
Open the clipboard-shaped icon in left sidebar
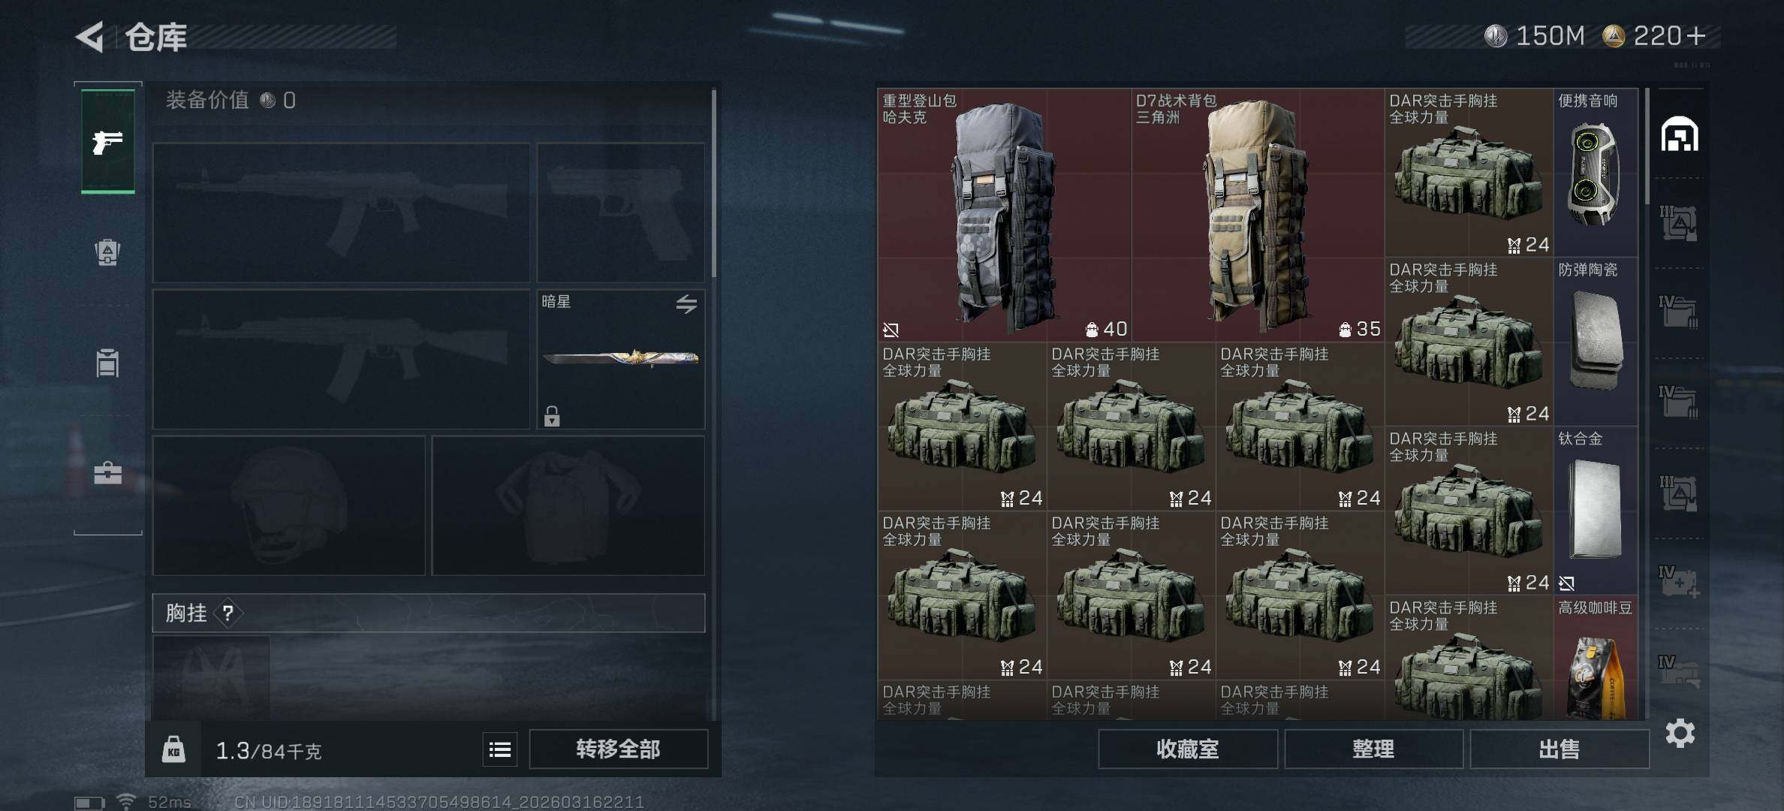[x=108, y=362]
